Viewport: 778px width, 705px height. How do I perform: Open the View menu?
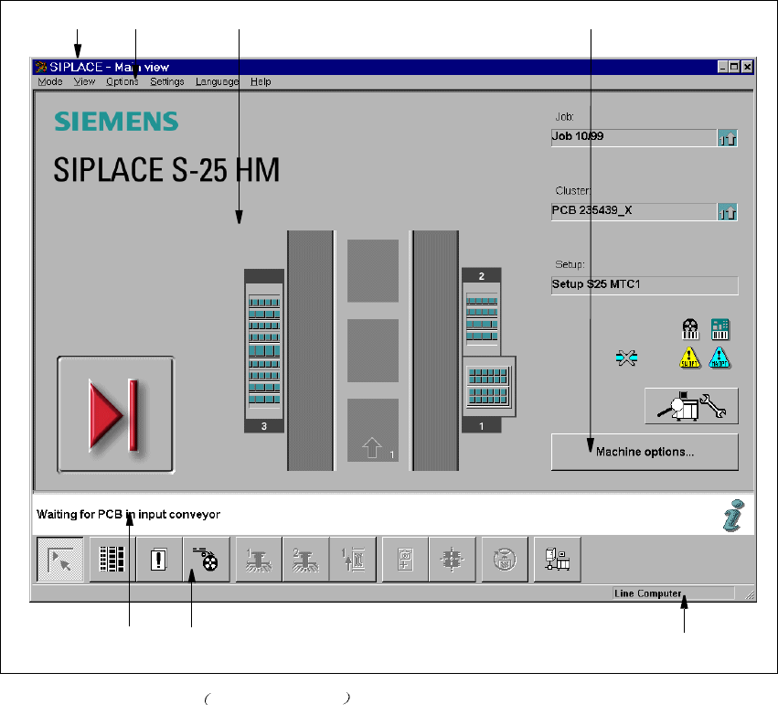coord(84,82)
